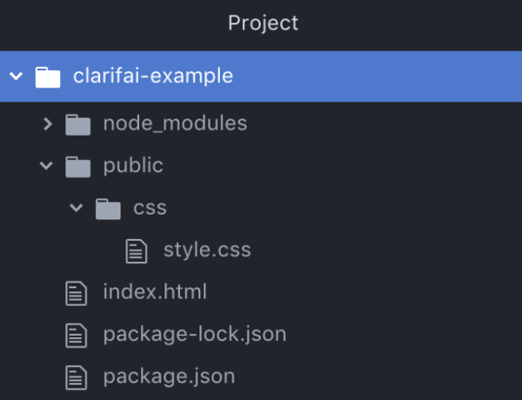Select the node_modules folder name
522x400 pixels.
(x=175, y=123)
